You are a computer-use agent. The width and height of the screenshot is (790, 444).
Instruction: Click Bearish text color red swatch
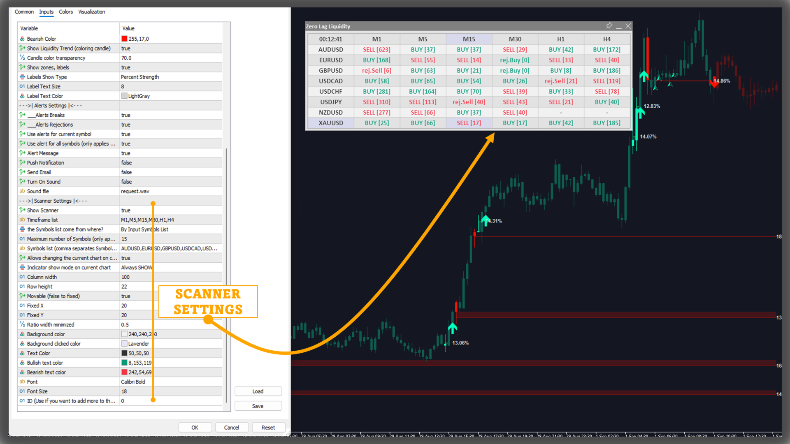pos(124,372)
